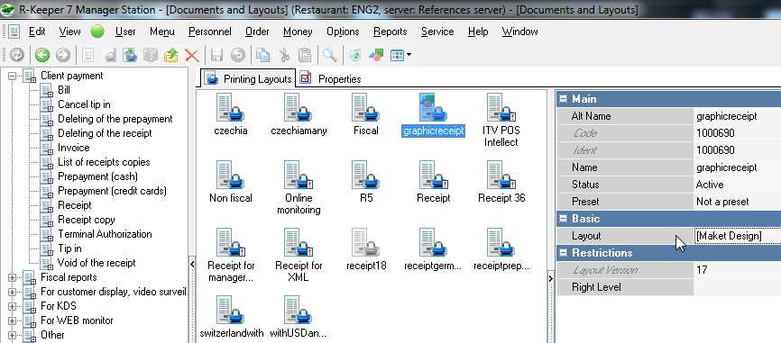Open the Money menu
Screen dimensions: 781x343
click(x=298, y=32)
